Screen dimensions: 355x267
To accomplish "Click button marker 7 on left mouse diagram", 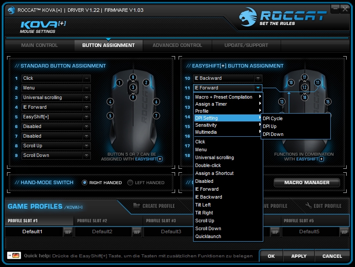I will tap(156, 116).
